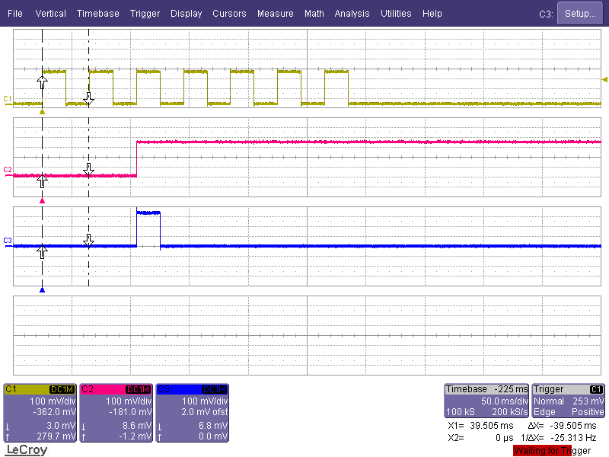
Task: Click the C3 Setup button
Action: click(580, 14)
